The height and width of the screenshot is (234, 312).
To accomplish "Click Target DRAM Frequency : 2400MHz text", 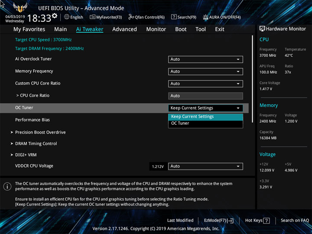I will pyautogui.click(x=49, y=49).
